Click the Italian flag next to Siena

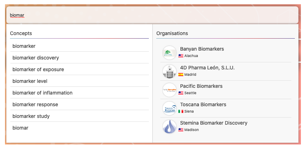(181, 112)
